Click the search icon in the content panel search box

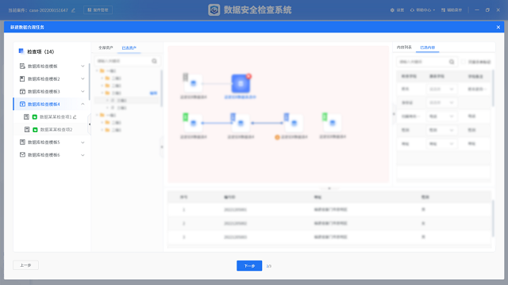pyautogui.click(x=452, y=62)
